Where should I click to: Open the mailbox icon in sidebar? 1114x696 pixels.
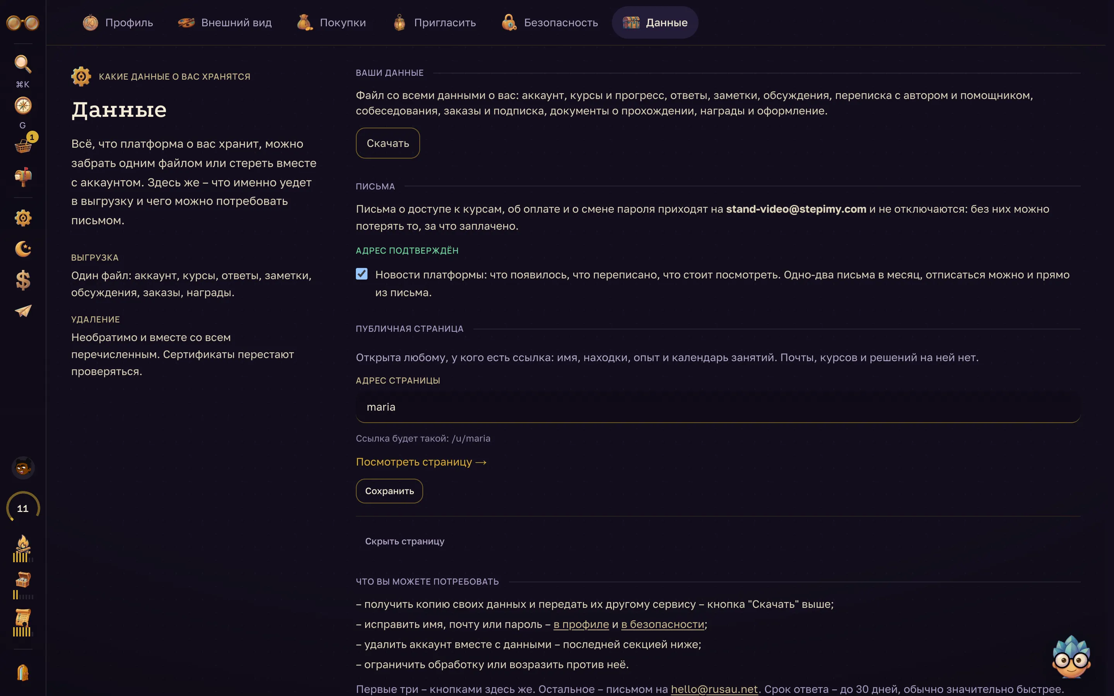[x=22, y=177]
